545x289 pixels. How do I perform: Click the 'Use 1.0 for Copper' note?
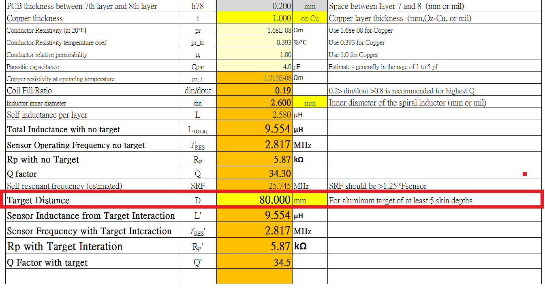coord(354,55)
